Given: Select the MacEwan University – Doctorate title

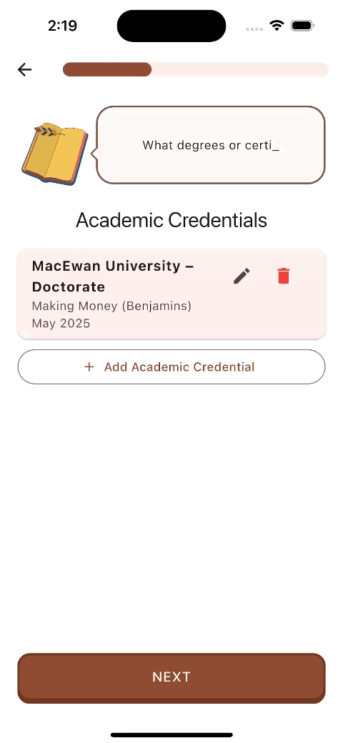Looking at the screenshot, I should [113, 276].
